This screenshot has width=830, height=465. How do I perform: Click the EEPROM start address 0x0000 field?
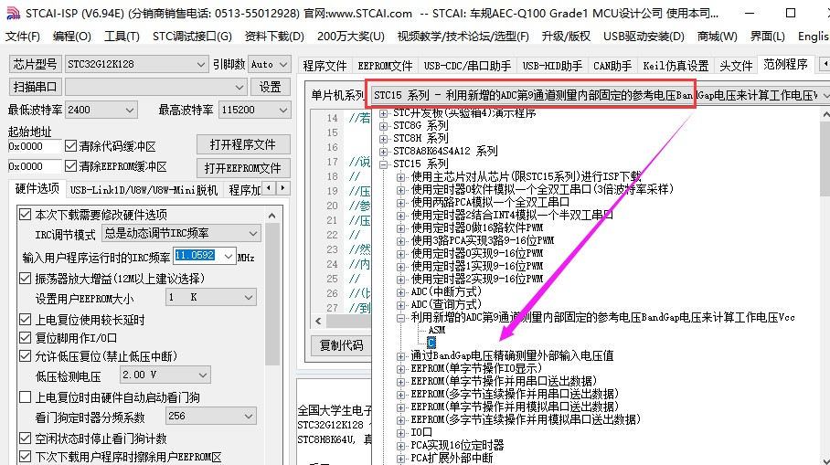pyautogui.click(x=35, y=166)
